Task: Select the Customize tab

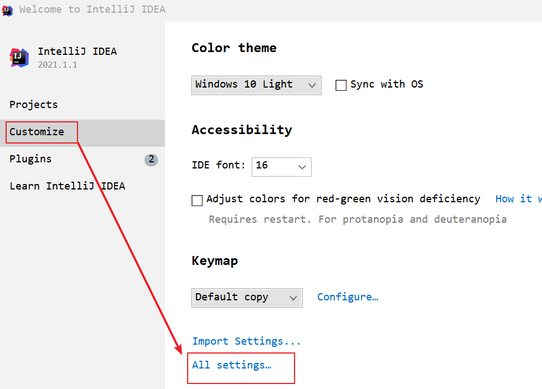Action: pos(37,132)
